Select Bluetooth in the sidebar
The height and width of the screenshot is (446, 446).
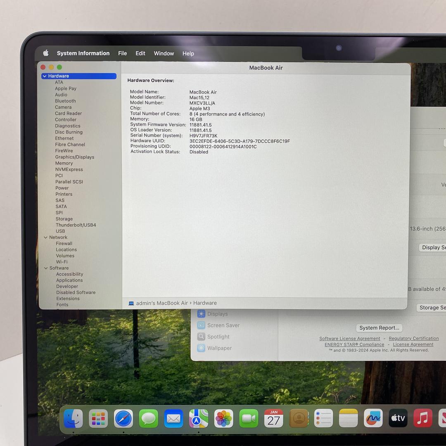coord(65,101)
